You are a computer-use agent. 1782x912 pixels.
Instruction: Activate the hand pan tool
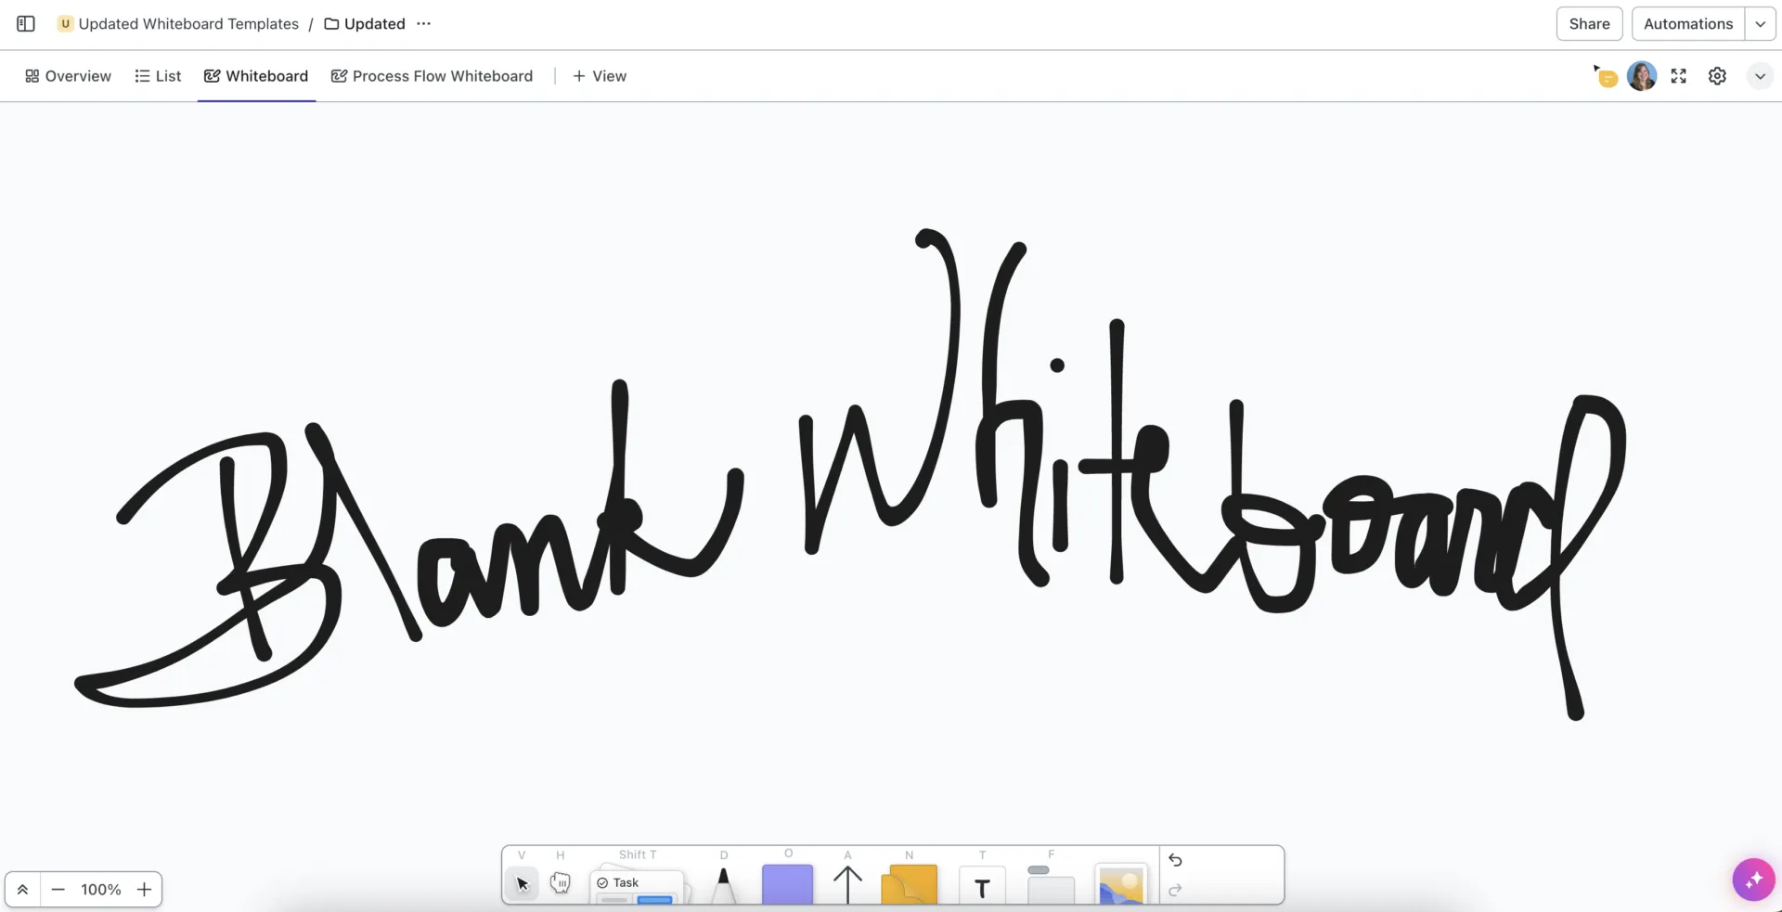(x=560, y=883)
